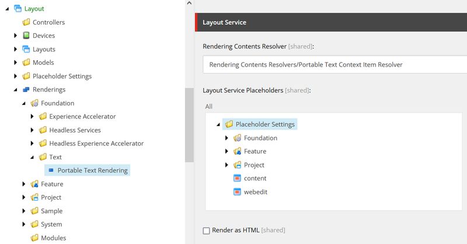Screen dimensions: 467x244
Task: Collapse the Foundation node under Renderings
Action: pyautogui.click(x=24, y=103)
